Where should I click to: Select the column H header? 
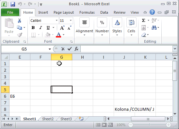[82, 57]
